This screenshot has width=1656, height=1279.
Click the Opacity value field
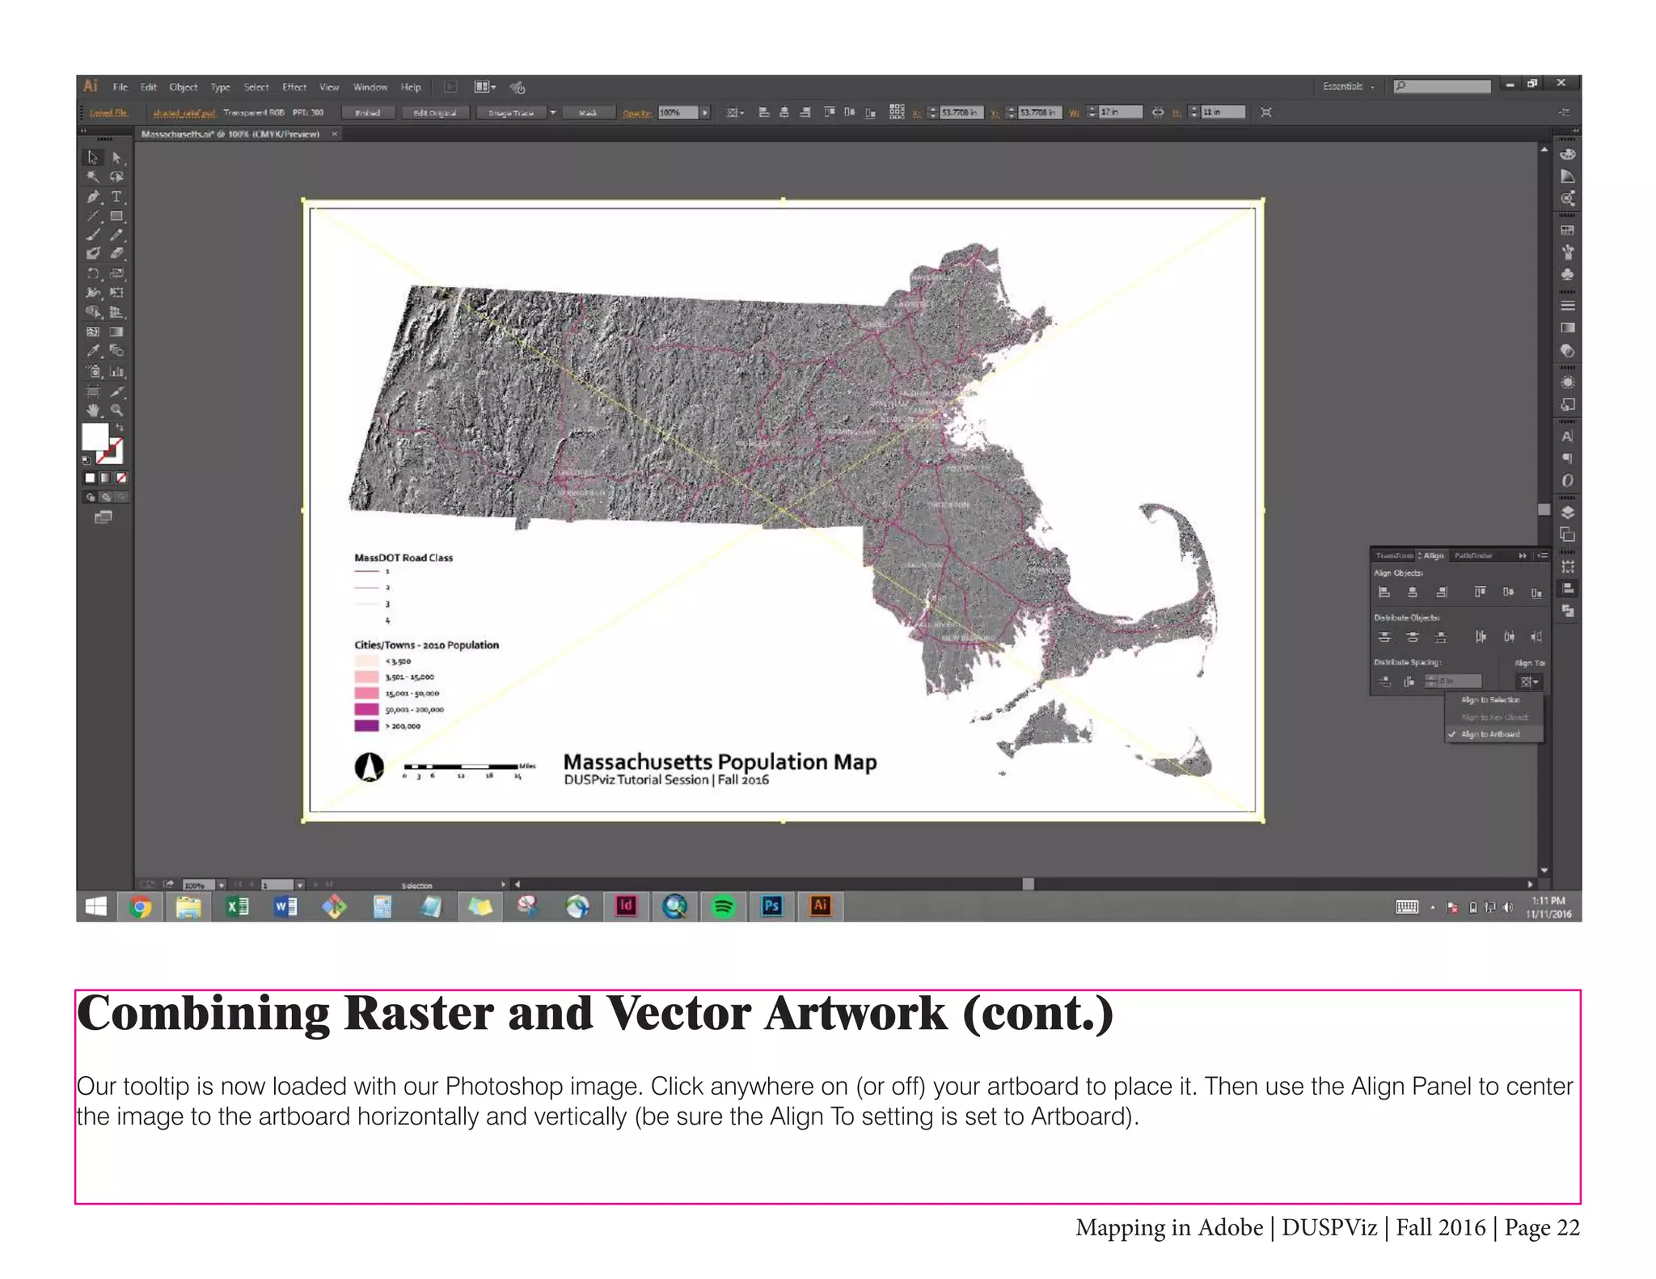(678, 112)
